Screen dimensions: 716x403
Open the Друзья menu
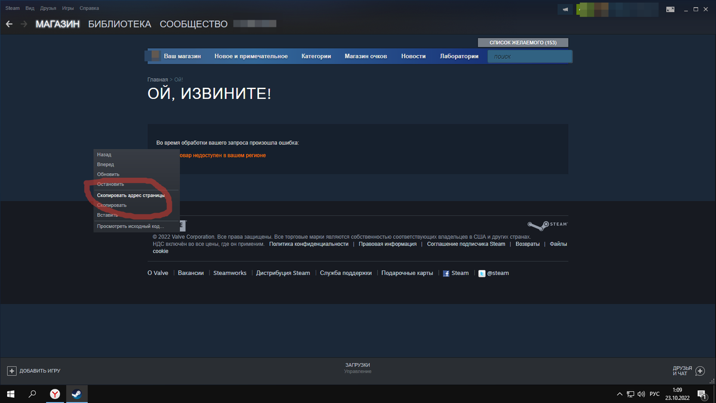coord(48,8)
